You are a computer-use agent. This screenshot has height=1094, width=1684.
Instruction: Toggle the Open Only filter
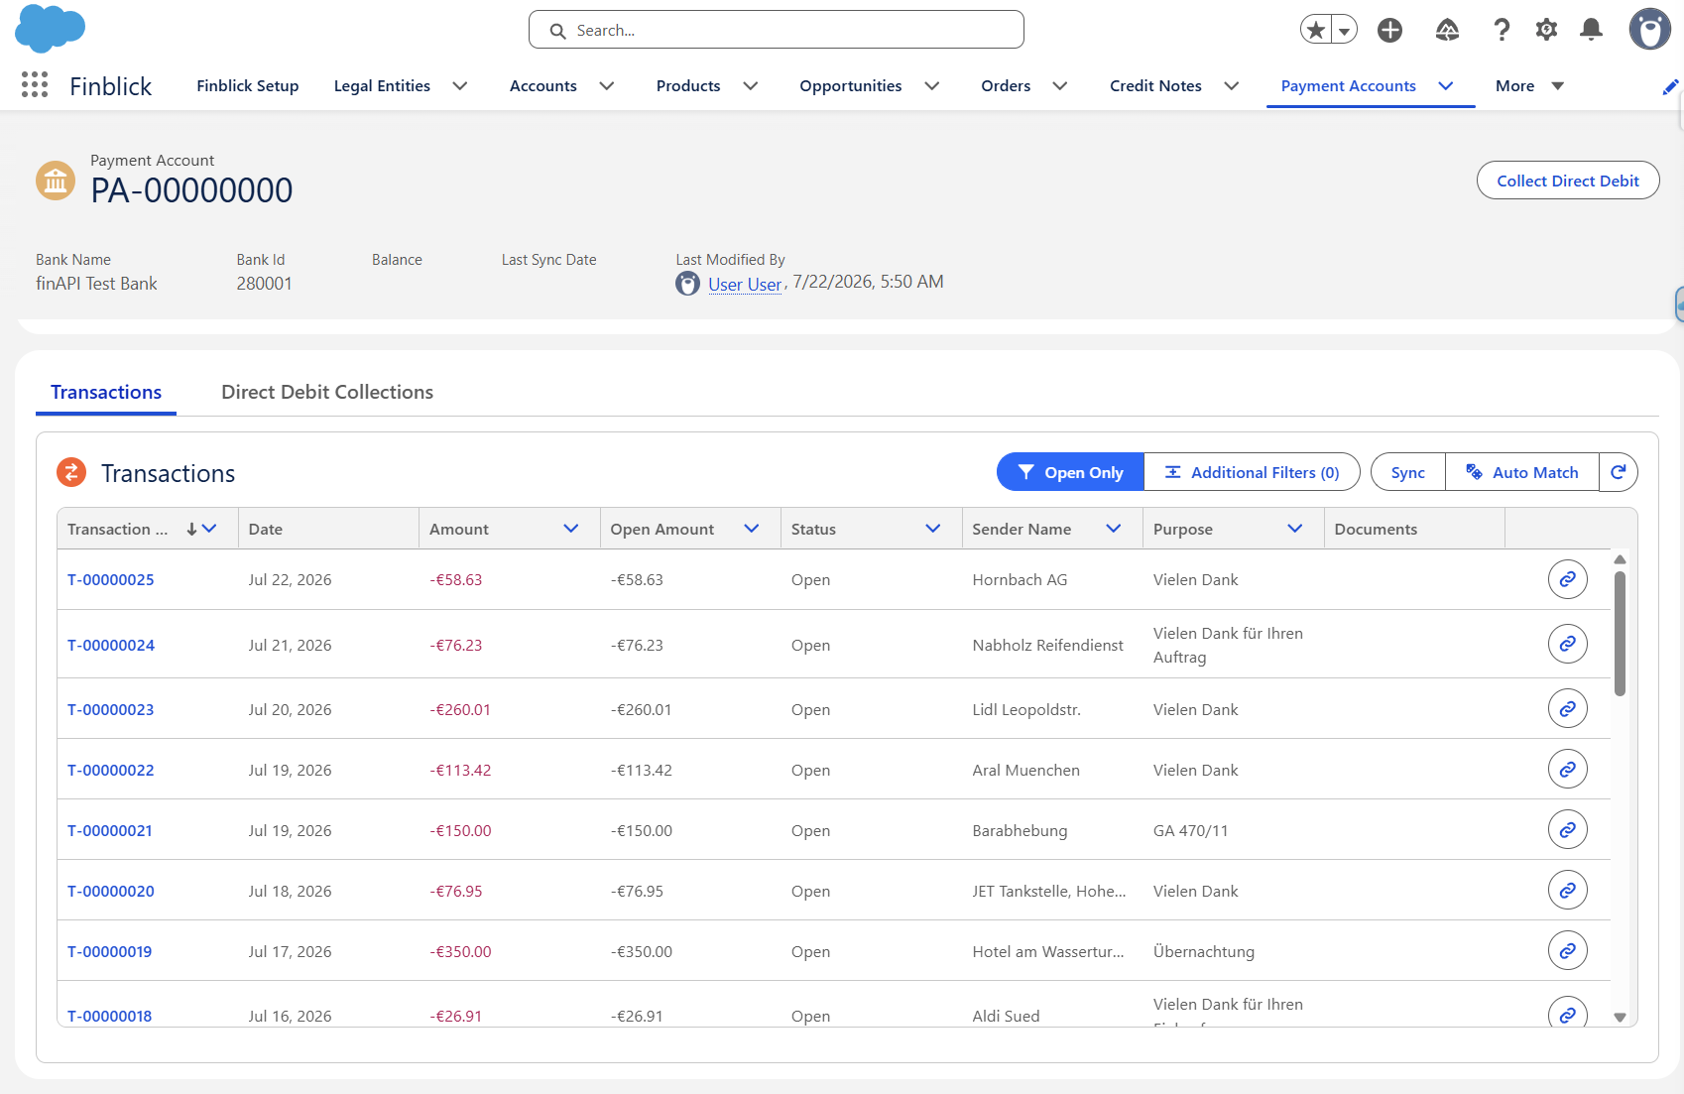point(1070,472)
